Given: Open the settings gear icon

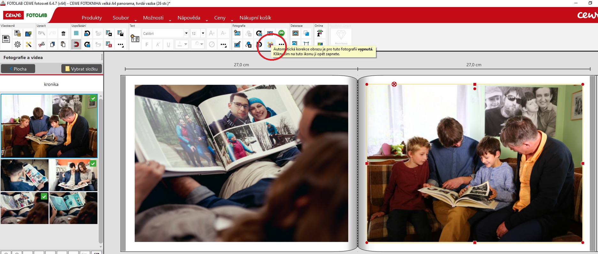Looking at the screenshot, I should pyautogui.click(x=18, y=45).
